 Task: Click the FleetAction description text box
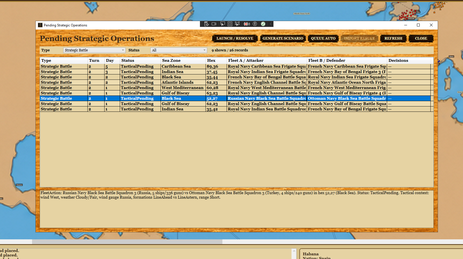pos(236,209)
